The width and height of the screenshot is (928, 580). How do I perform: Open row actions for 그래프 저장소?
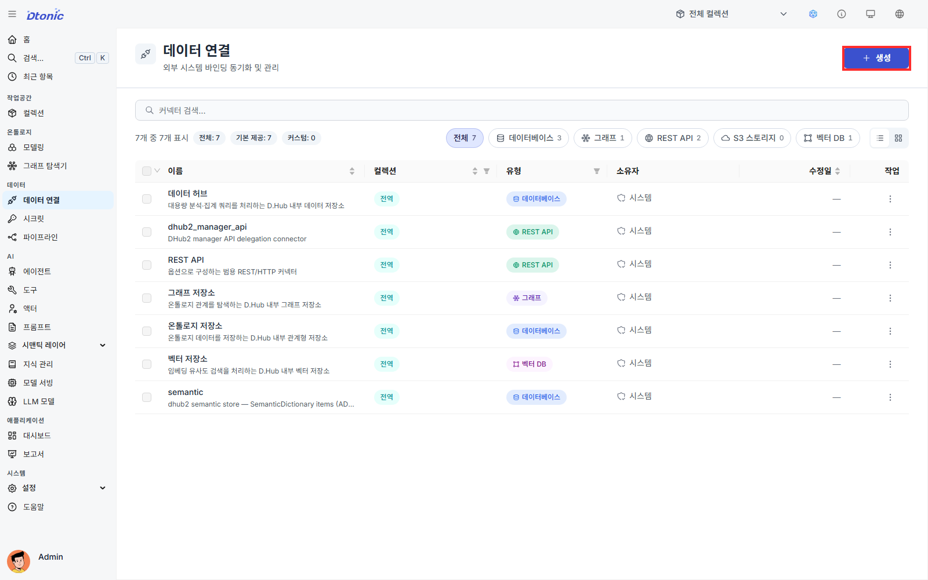(890, 298)
